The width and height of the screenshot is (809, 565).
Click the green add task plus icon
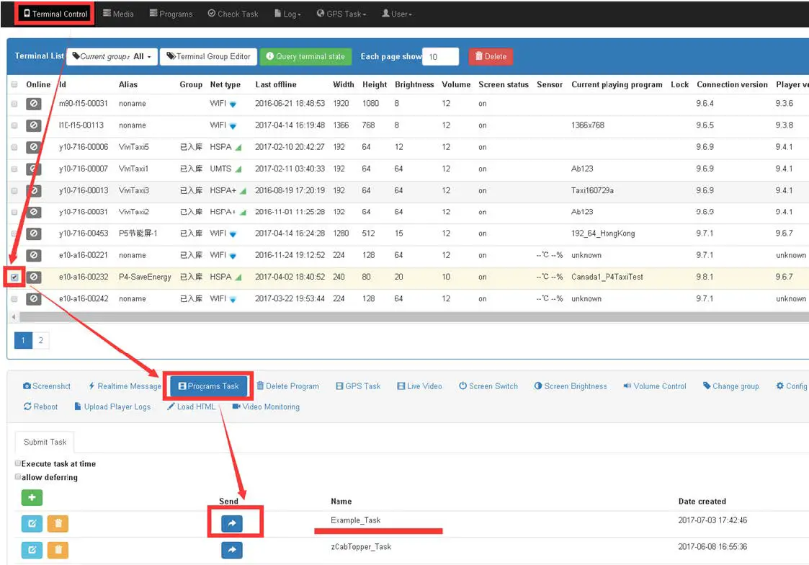point(32,497)
